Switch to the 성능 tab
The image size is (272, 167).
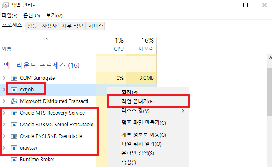point(32,26)
